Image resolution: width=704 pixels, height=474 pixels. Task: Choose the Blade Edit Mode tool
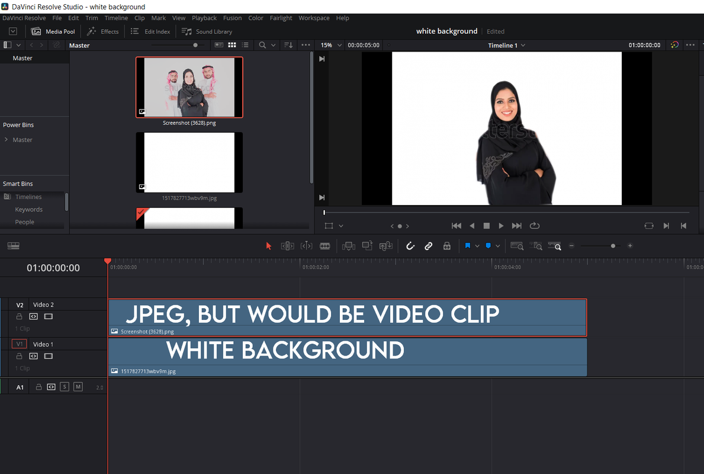click(x=325, y=246)
